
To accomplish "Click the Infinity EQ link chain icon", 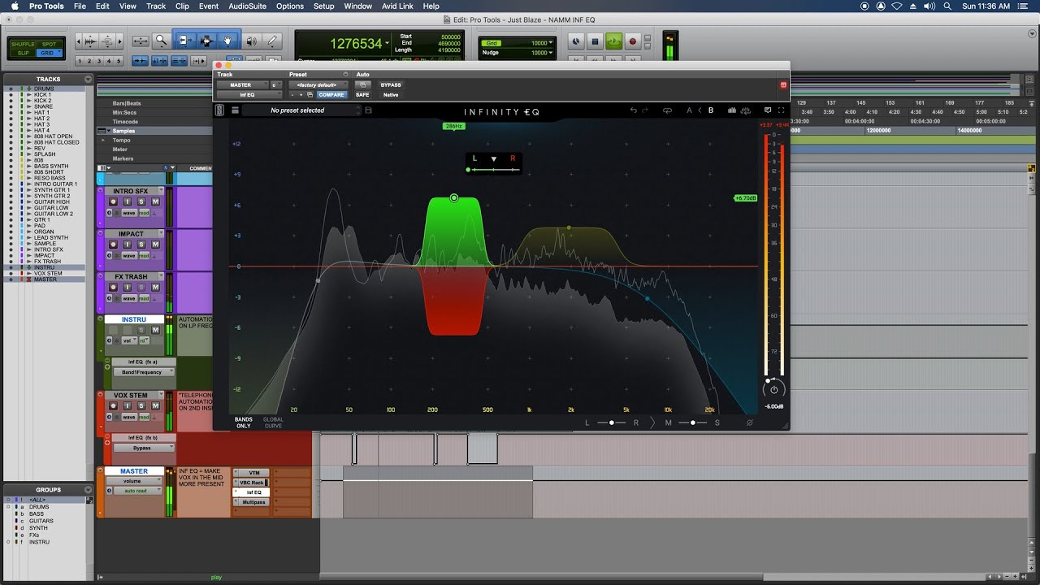I will [x=668, y=110].
